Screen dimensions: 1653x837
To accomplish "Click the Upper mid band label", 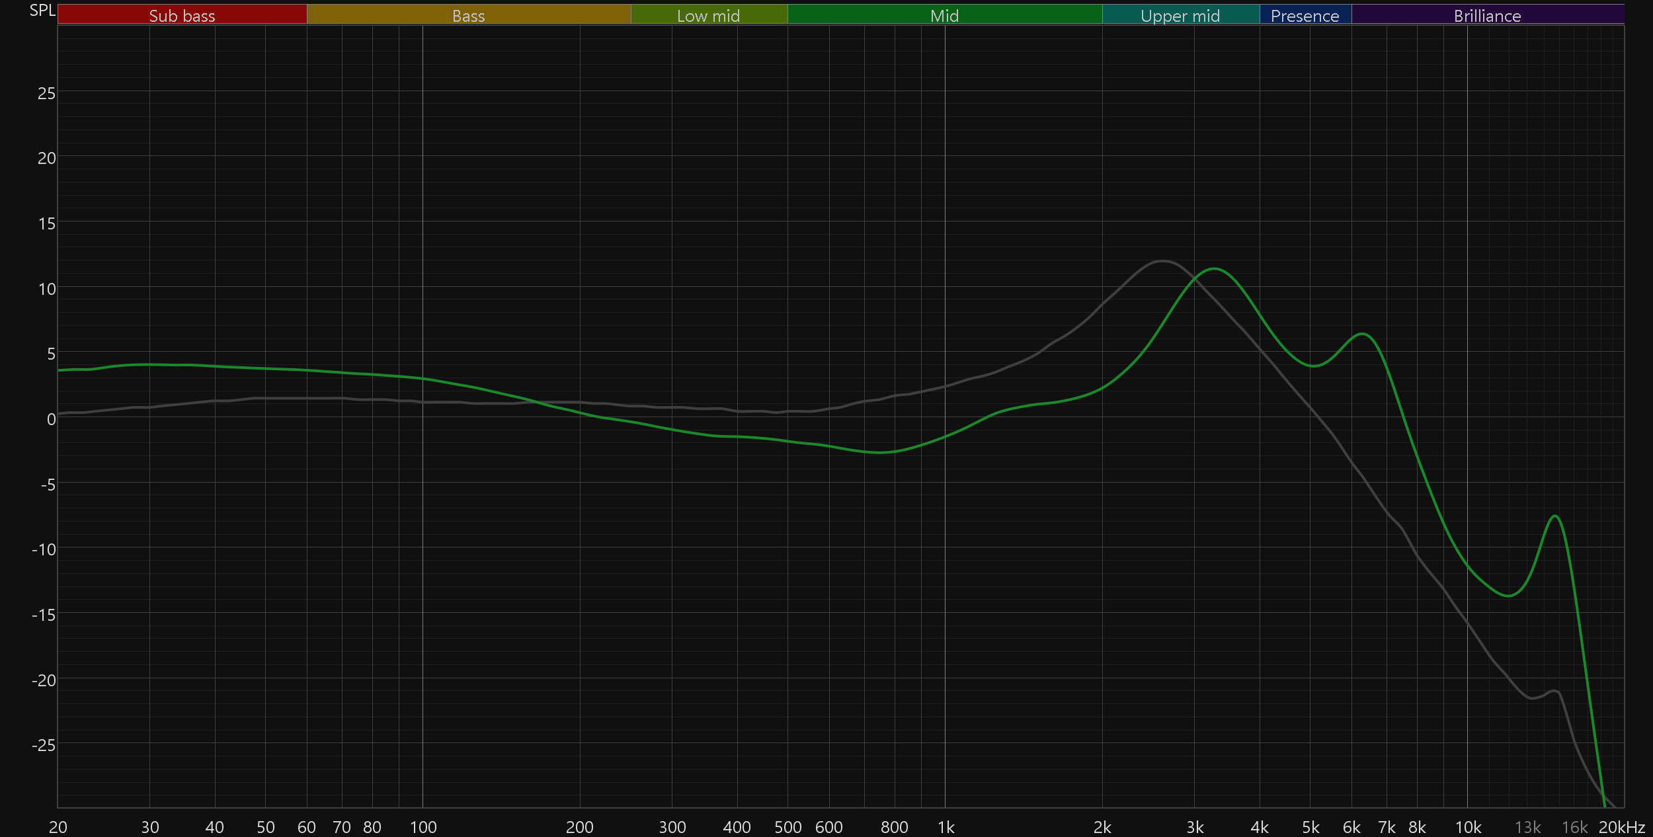I will click(1180, 15).
